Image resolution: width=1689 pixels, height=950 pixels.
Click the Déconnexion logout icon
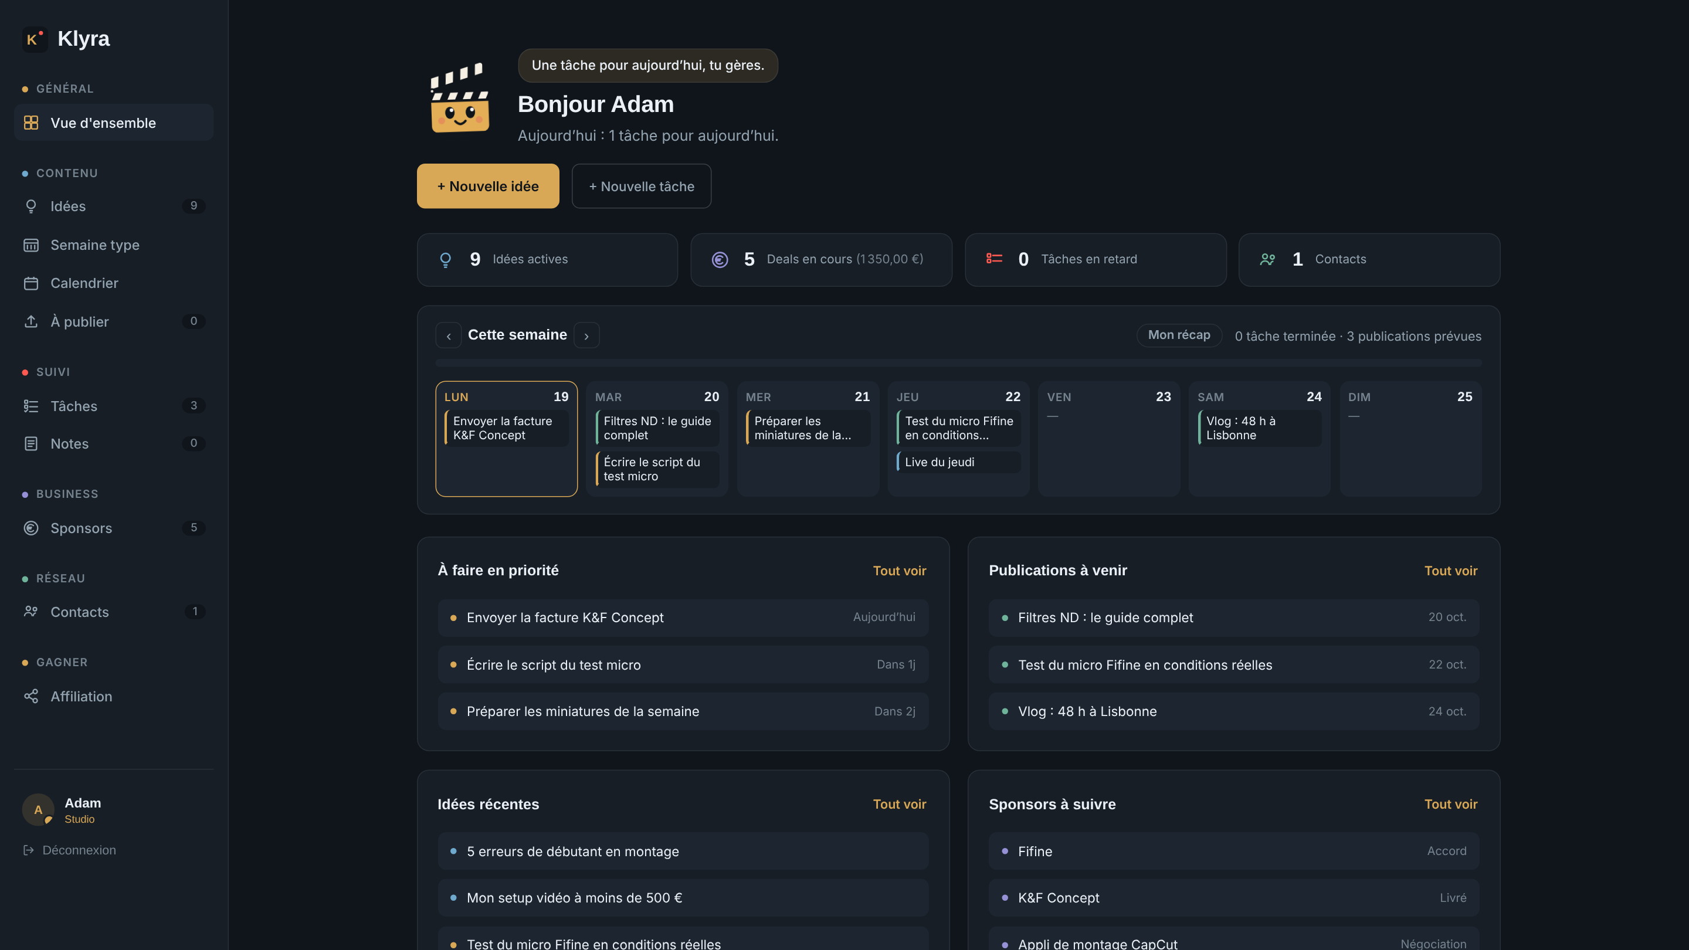(x=29, y=850)
